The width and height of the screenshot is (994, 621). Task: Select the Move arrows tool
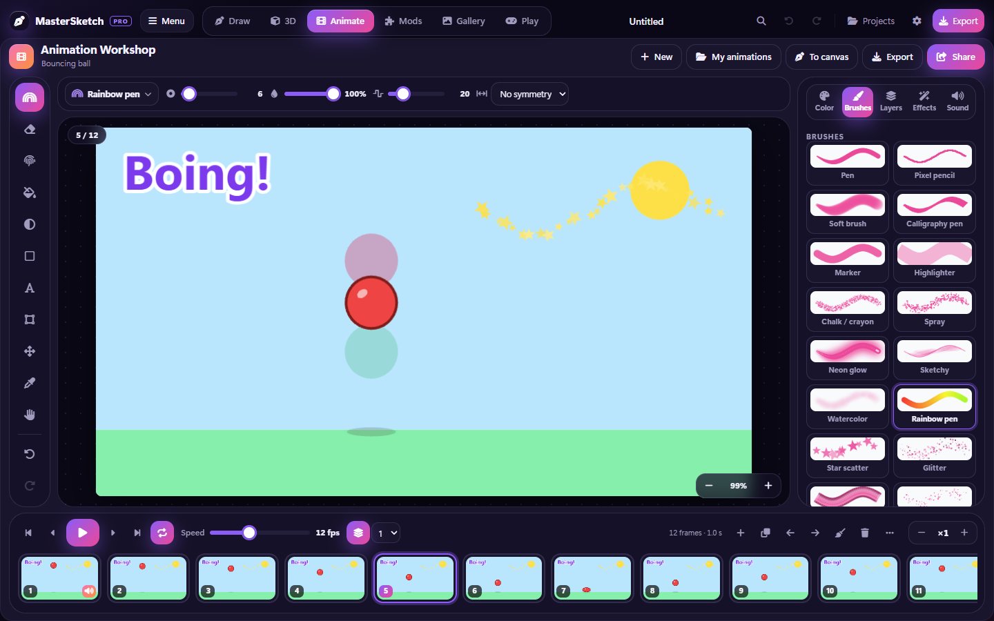point(30,351)
